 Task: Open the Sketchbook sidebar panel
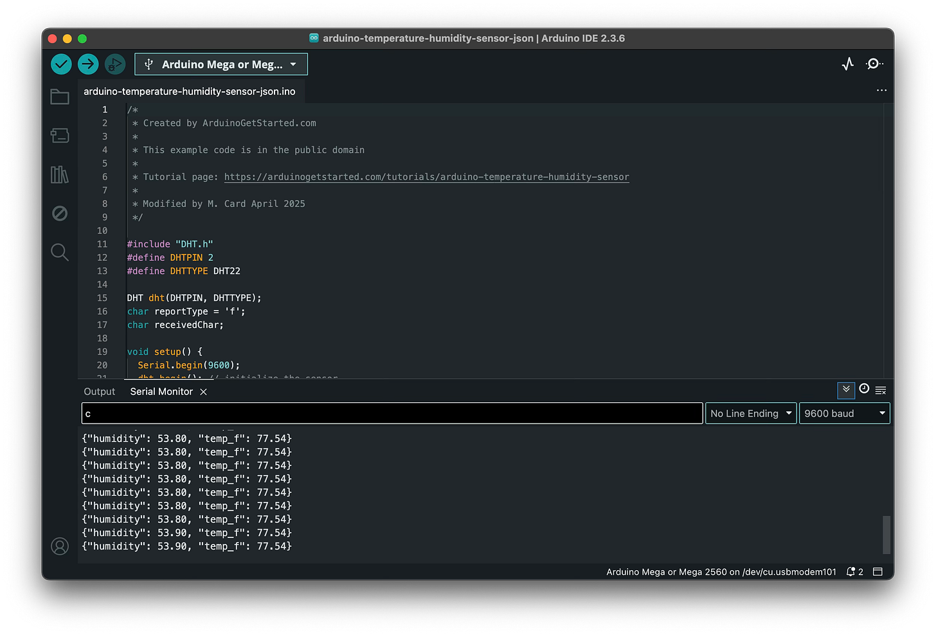tap(59, 96)
